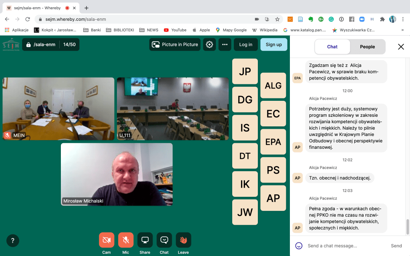Open the emoji picker in chat
Screen dimensions: 410x256
299,246
